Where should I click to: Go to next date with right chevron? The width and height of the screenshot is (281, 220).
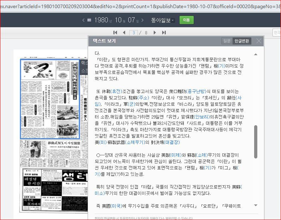(142, 20)
